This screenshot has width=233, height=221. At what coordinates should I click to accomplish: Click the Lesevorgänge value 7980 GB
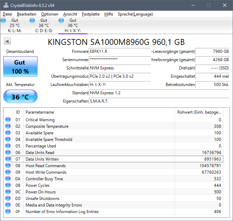213,51
